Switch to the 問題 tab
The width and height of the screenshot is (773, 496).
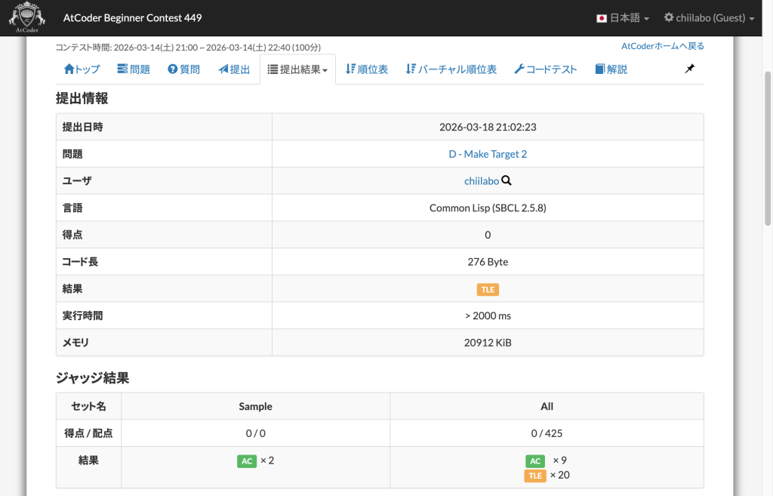tap(134, 69)
